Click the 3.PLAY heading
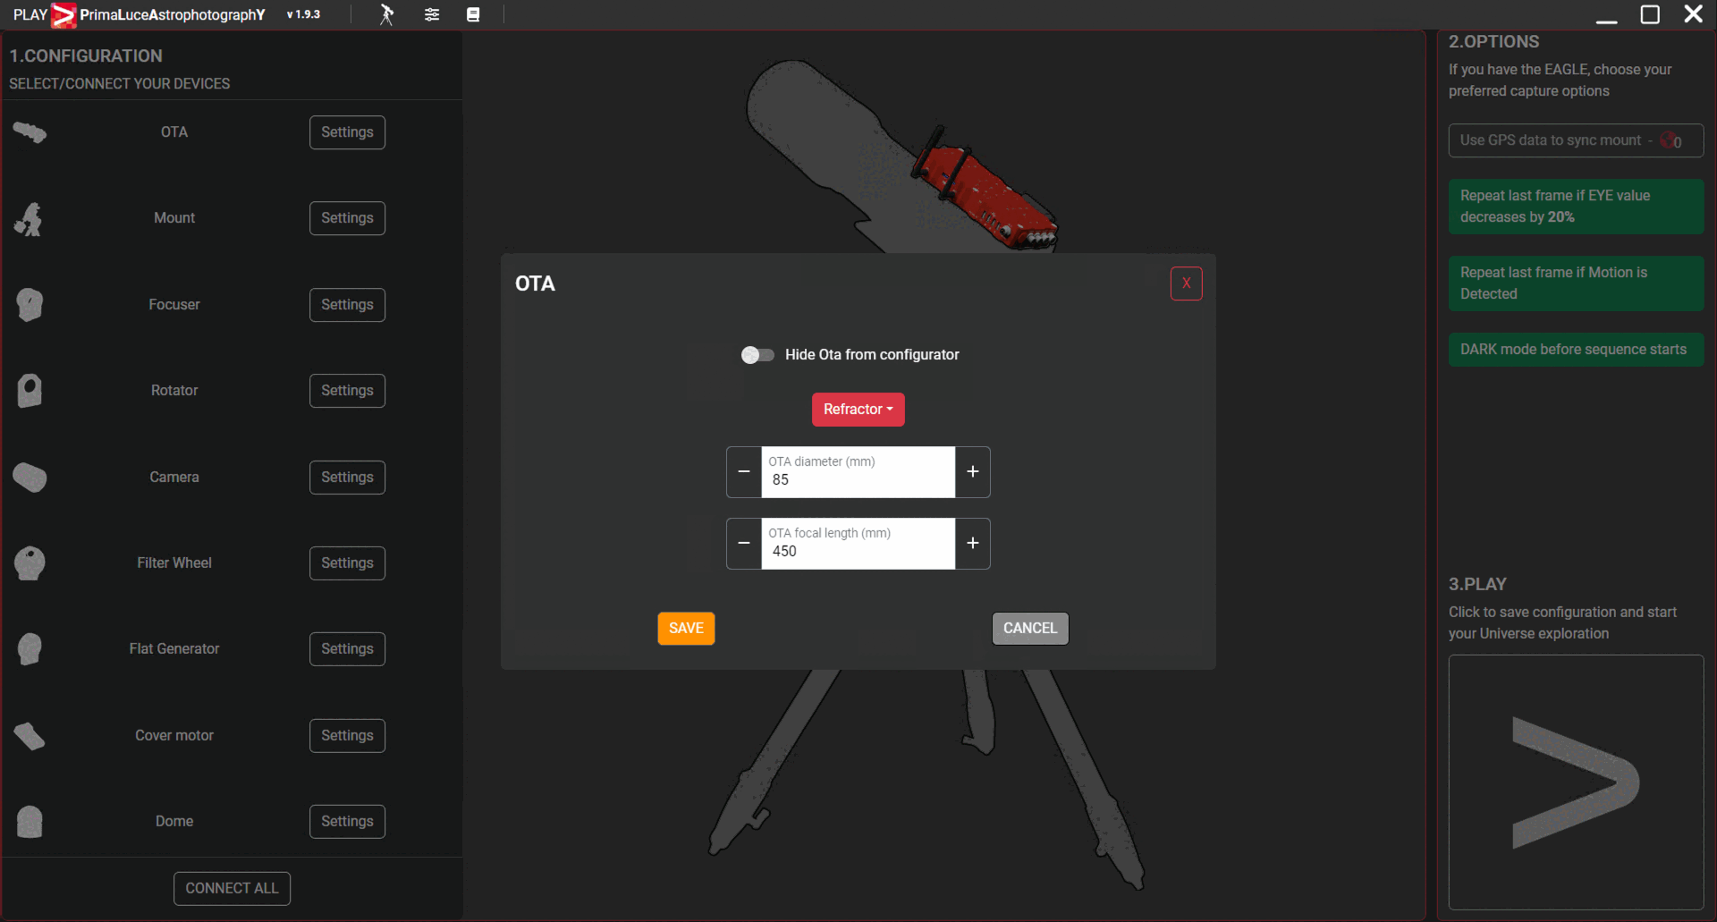The width and height of the screenshot is (1717, 922). point(1477,585)
